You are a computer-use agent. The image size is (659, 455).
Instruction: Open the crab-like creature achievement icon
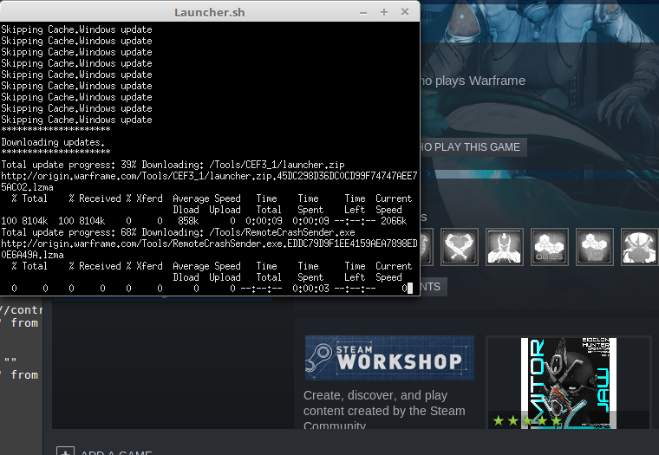[x=639, y=247]
